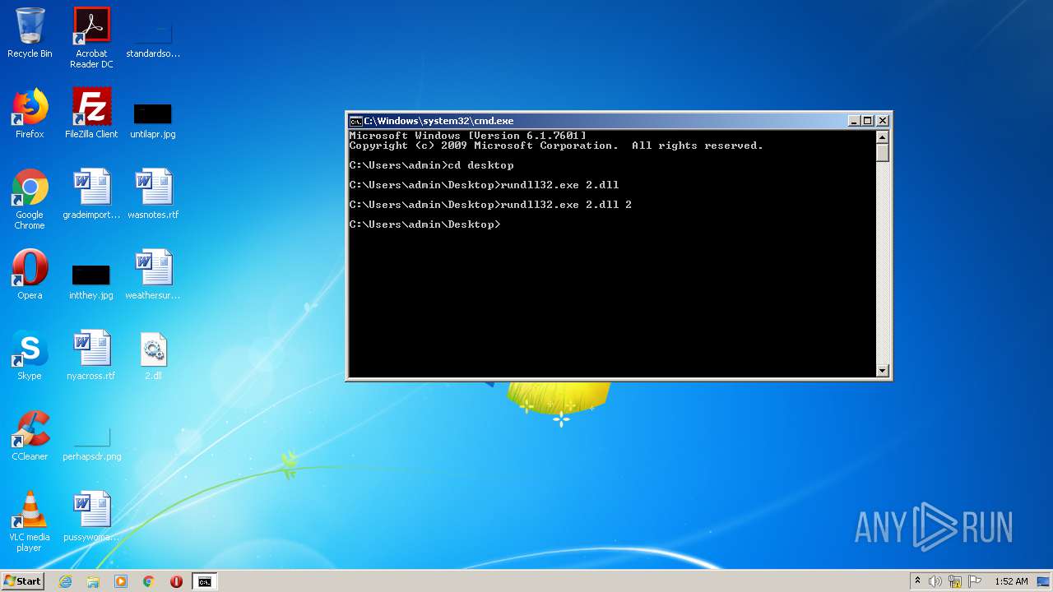Minimize the cmd.exe window
This screenshot has width=1053, height=592.
[x=853, y=121]
